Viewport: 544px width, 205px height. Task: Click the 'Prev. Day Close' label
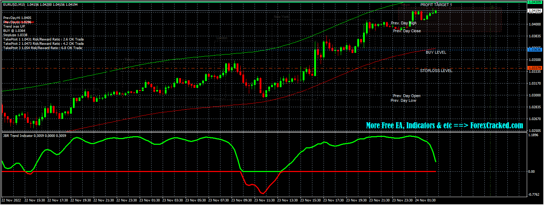[407, 31]
